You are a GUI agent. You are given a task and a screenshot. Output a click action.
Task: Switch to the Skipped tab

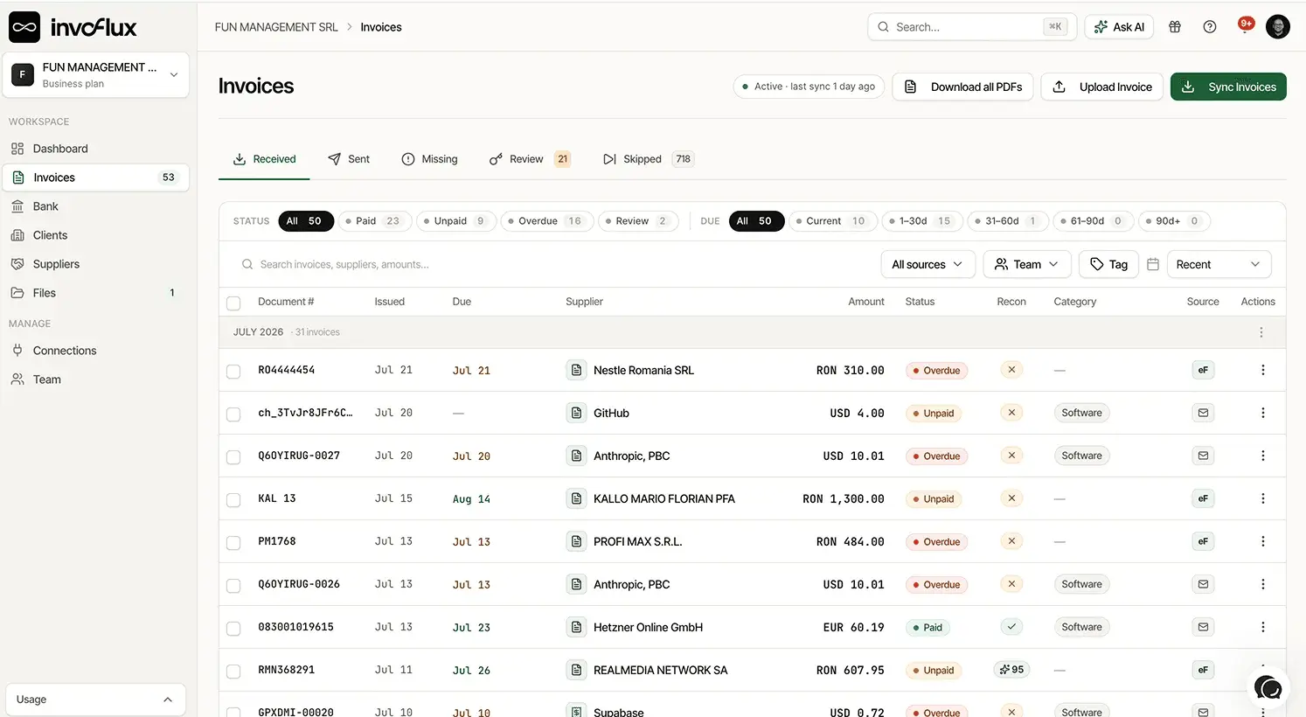pos(647,159)
